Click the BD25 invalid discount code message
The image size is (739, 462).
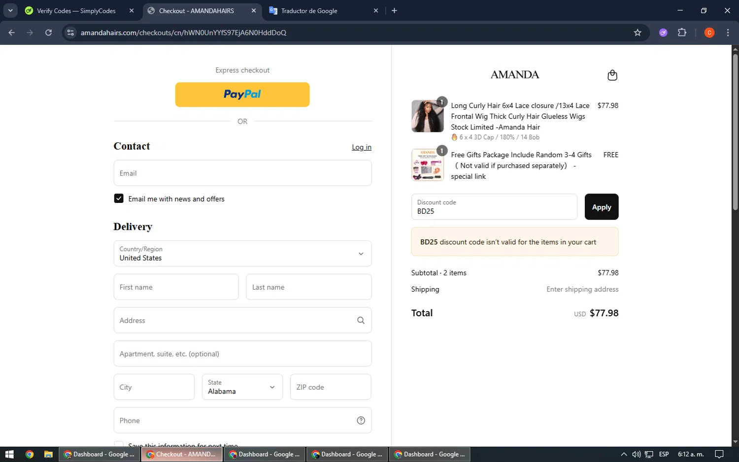tap(515, 242)
